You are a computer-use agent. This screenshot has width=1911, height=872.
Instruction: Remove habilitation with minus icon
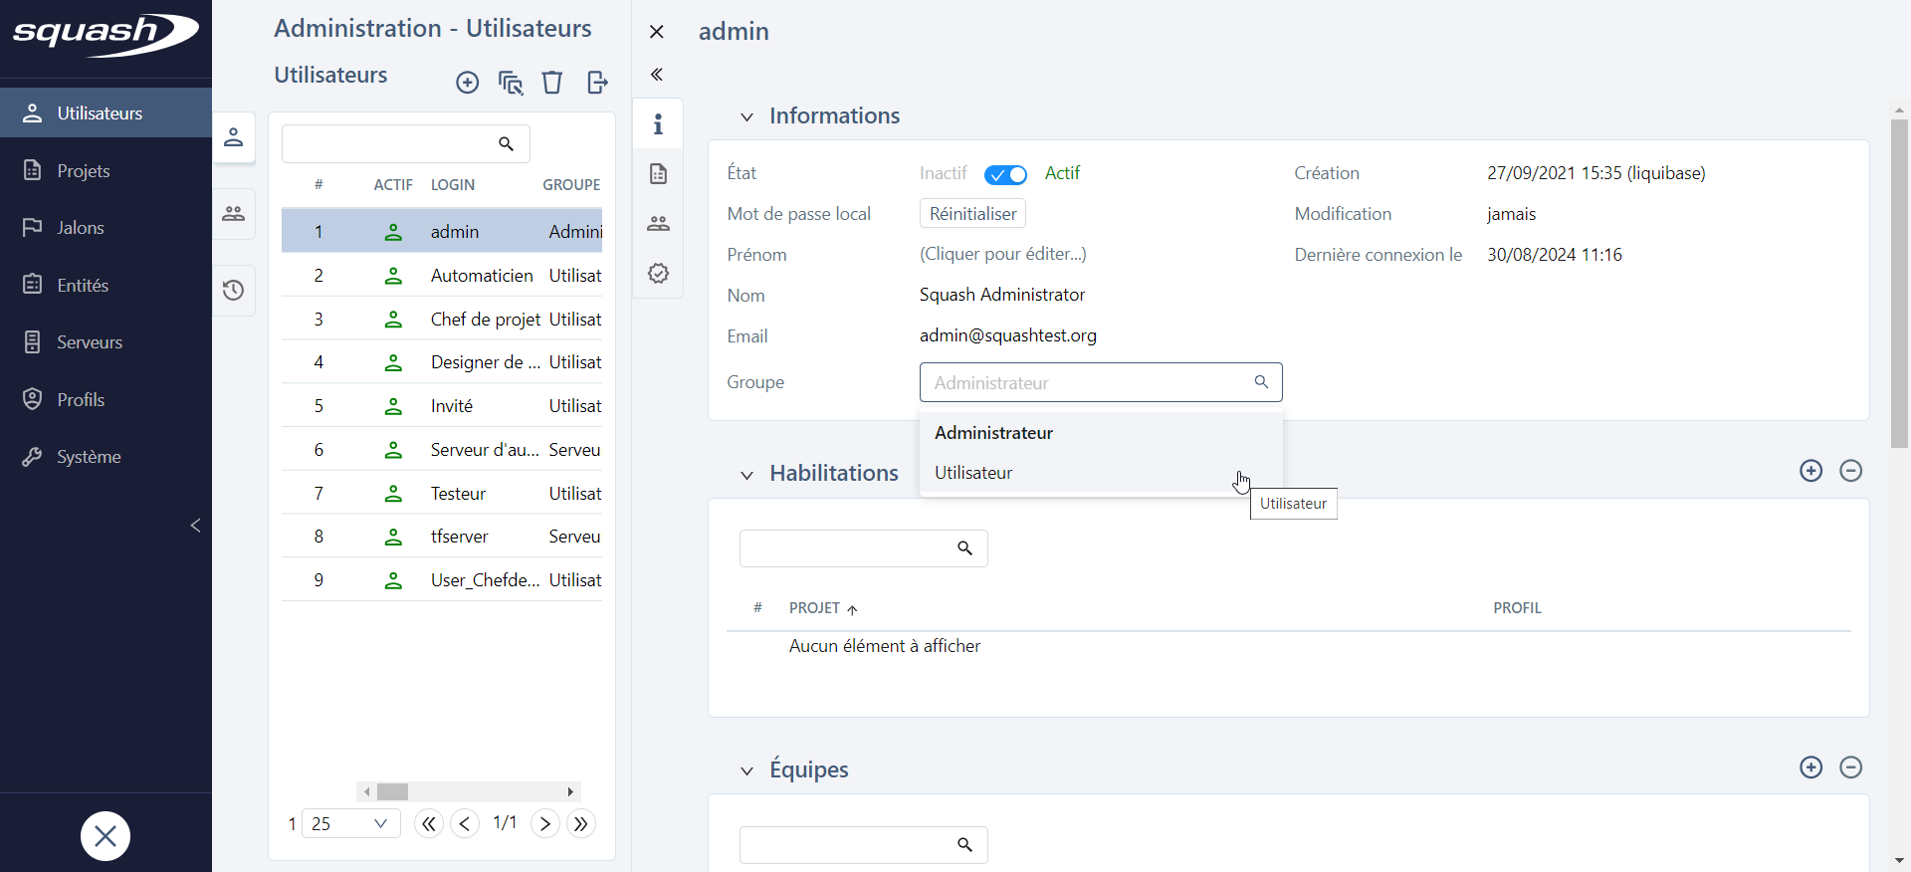(x=1851, y=471)
